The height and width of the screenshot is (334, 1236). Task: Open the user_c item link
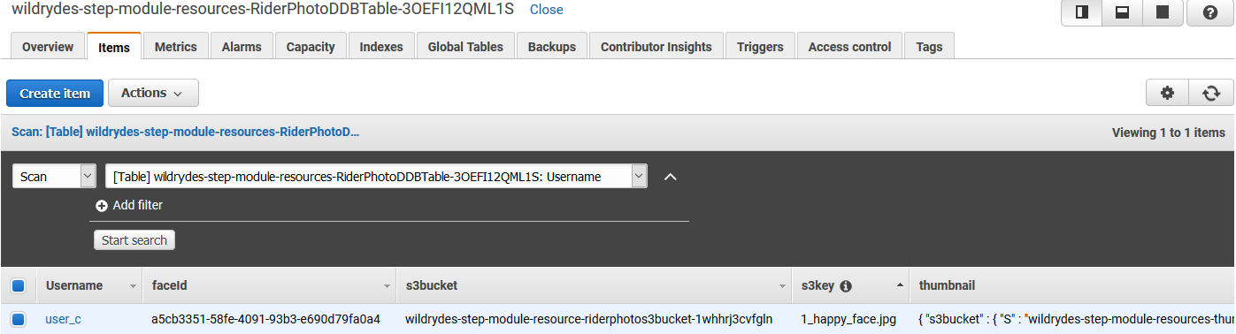click(64, 319)
